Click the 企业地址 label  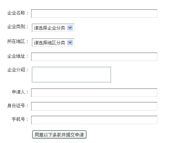16,56
